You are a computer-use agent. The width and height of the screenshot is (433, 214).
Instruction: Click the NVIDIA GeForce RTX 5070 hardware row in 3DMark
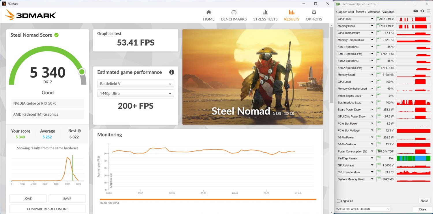[x=48, y=103]
